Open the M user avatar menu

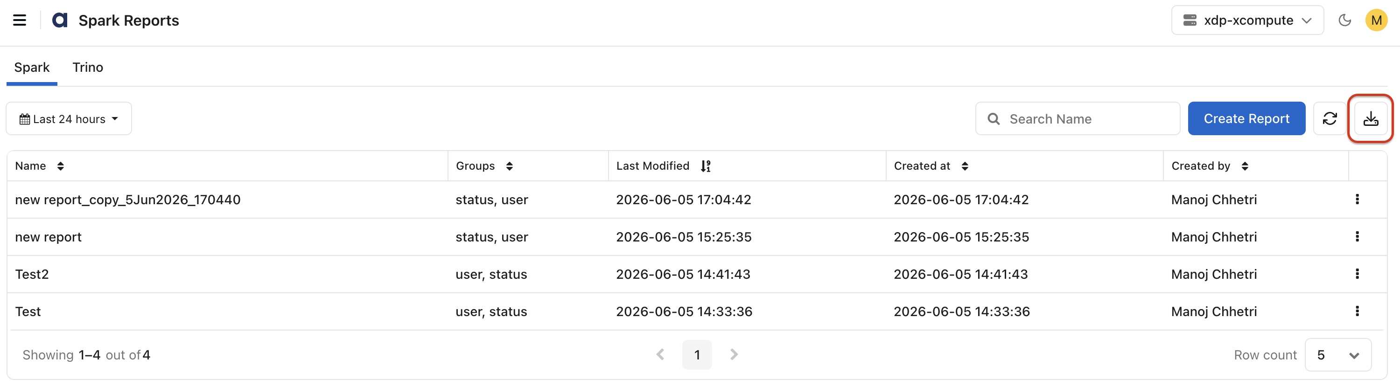pyautogui.click(x=1376, y=21)
